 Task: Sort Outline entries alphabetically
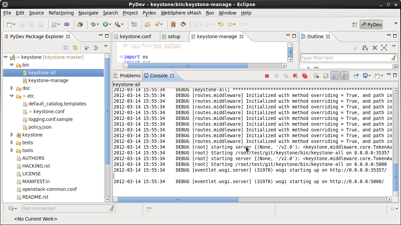(x=365, y=48)
